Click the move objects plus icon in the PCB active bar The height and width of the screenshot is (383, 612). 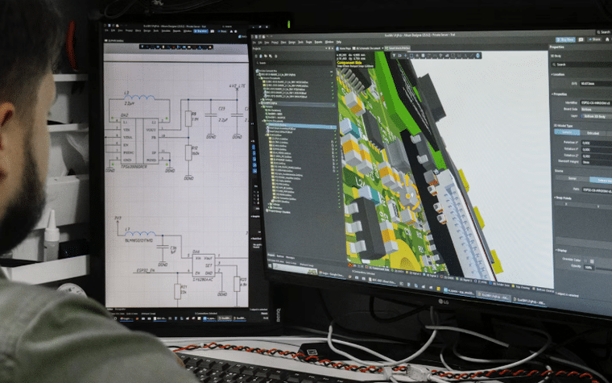click(406, 55)
